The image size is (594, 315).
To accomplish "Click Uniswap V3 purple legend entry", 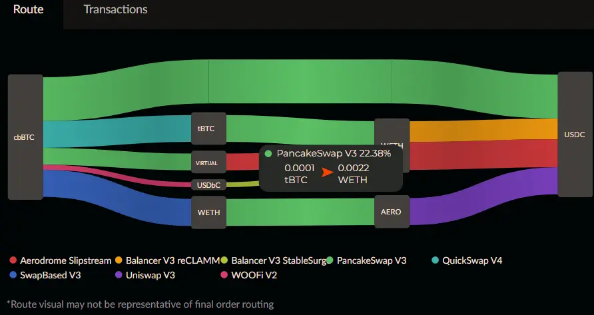I will coord(145,275).
